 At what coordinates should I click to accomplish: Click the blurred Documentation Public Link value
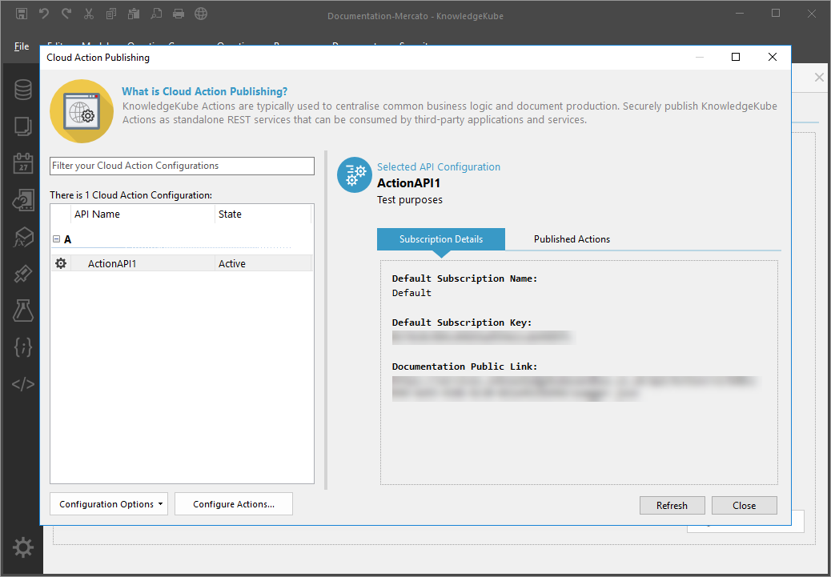point(576,388)
